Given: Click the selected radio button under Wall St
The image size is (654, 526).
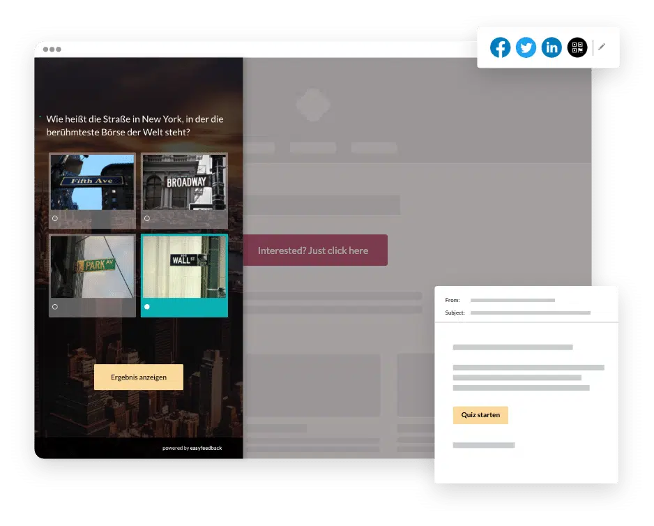Looking at the screenshot, I should click(x=147, y=306).
